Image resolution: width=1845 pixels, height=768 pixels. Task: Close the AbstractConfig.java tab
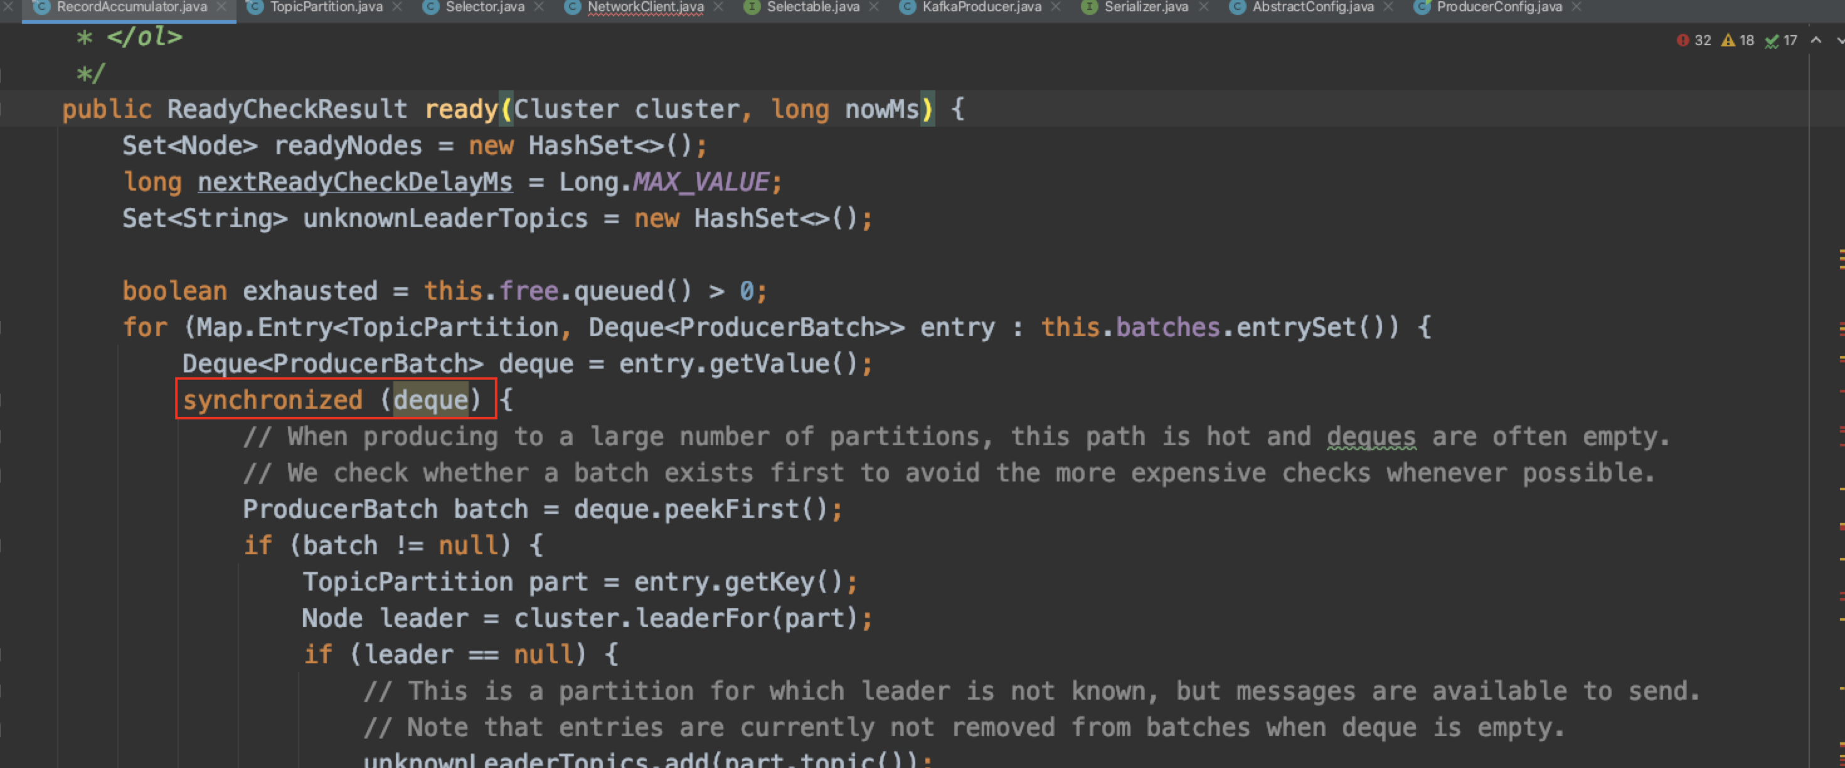point(1389,7)
